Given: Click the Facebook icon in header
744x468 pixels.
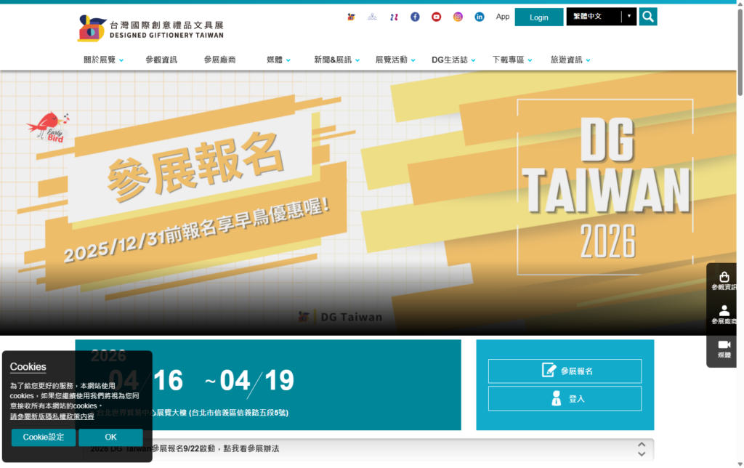Looking at the screenshot, I should (x=415, y=17).
